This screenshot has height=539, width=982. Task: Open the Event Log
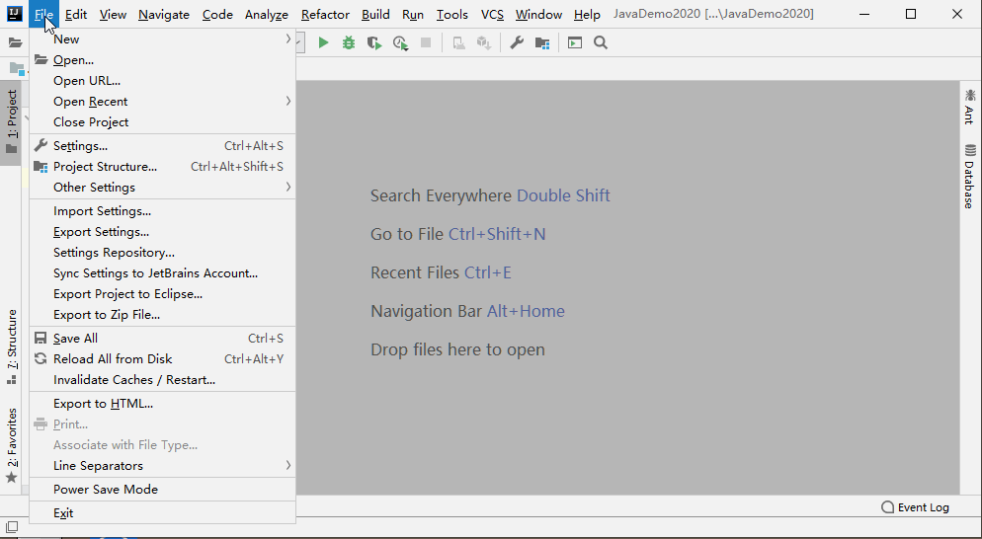pyautogui.click(x=915, y=507)
